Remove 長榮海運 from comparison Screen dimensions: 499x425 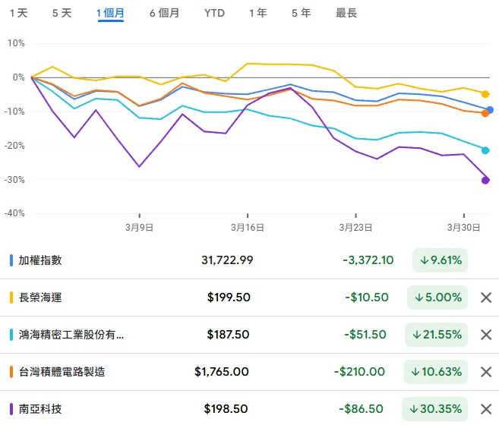pyautogui.click(x=486, y=297)
